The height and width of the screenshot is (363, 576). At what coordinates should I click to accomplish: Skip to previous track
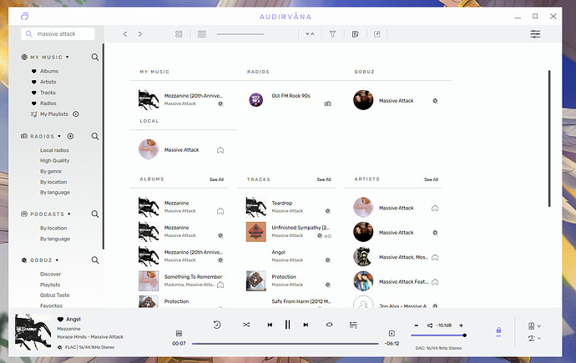click(x=270, y=325)
